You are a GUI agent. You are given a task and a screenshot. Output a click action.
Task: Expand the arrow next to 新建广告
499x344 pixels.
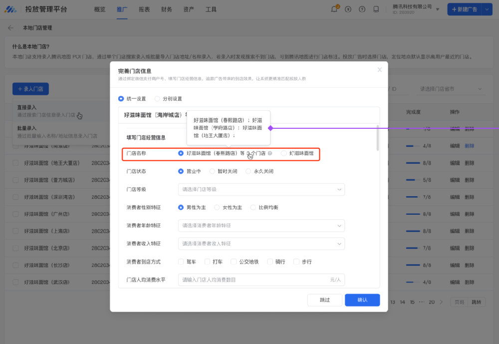pos(487,9)
